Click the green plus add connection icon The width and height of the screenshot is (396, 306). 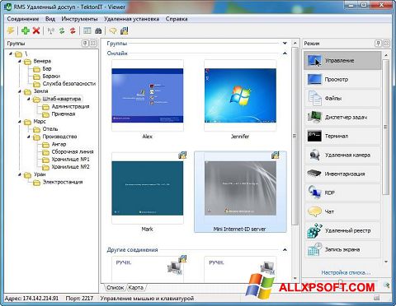(26, 30)
